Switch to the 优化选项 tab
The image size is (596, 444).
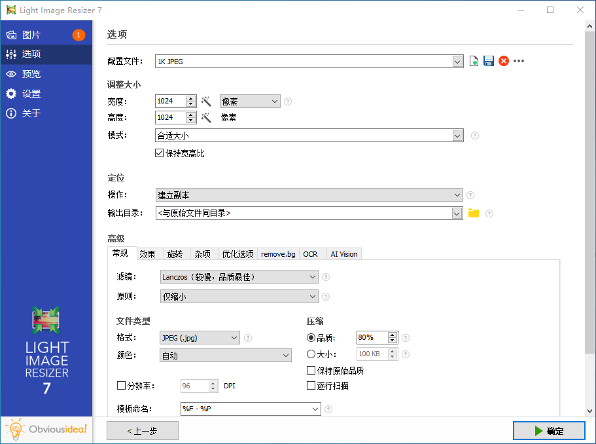[x=238, y=254]
